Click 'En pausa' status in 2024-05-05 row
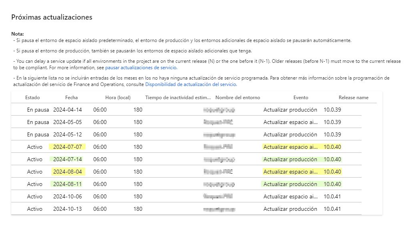This screenshot has height=238, width=406. click(x=38, y=122)
